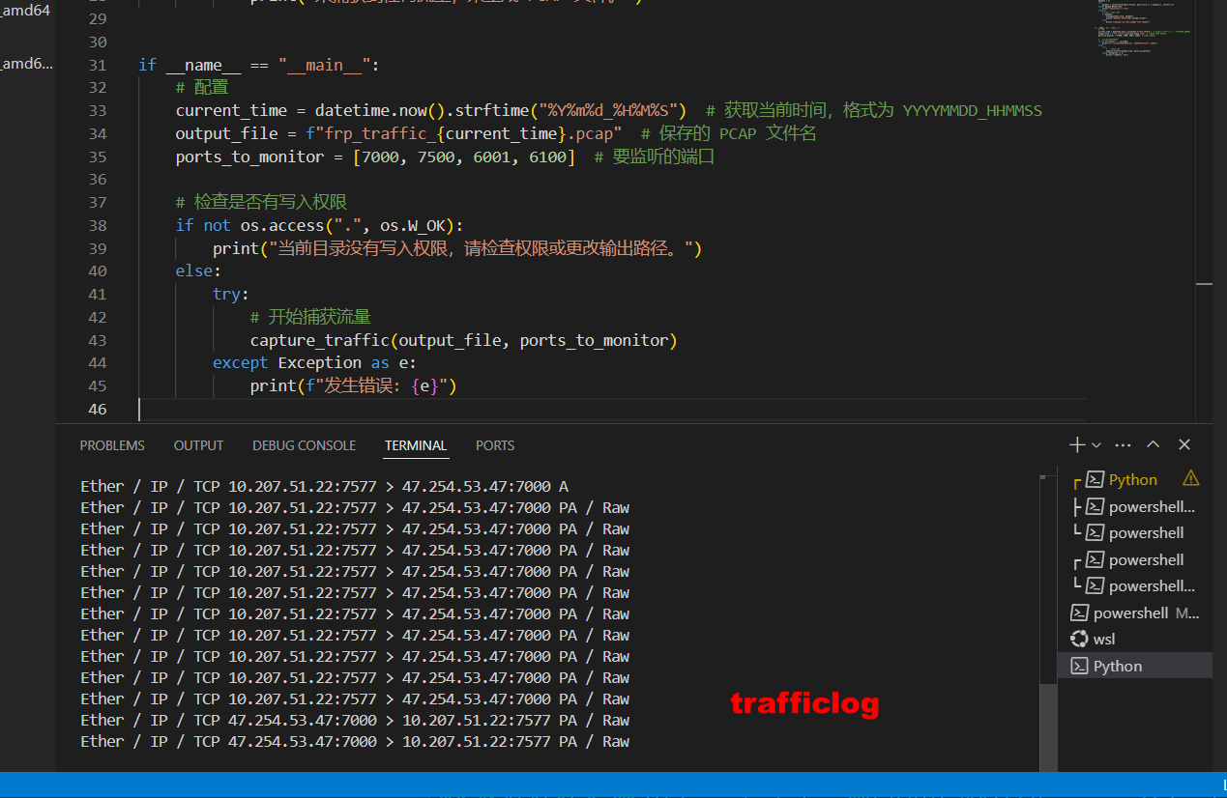Click the "# 开始捕获流量" comment
Image resolution: width=1227 pixels, height=798 pixels.
pos(310,317)
